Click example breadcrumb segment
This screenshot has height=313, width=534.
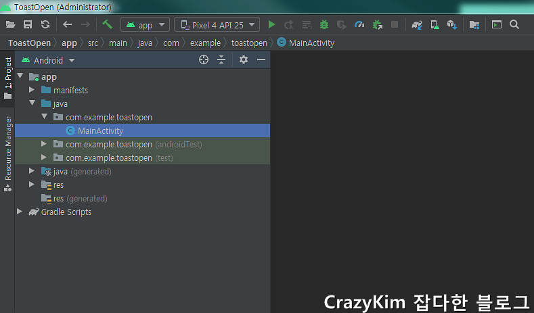coord(205,43)
